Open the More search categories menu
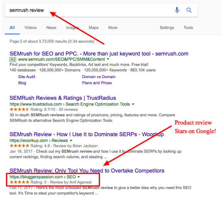This screenshot has height=198, width=223. coord(113,28)
